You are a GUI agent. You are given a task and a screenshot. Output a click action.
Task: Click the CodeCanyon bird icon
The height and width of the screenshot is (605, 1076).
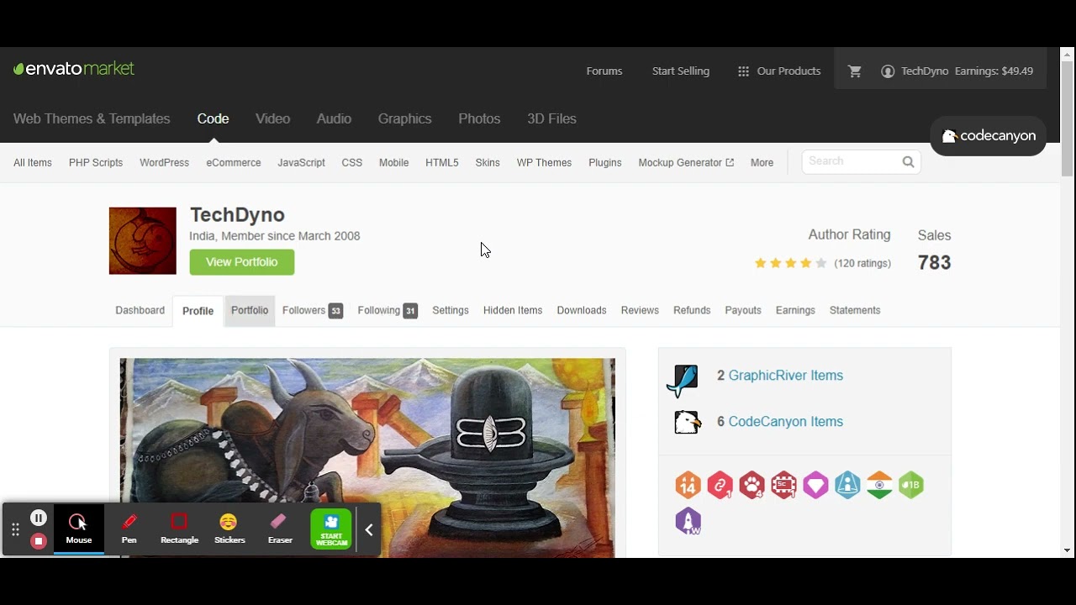click(x=688, y=422)
